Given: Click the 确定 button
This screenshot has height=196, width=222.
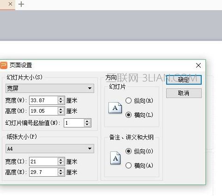Looking at the screenshot, I should click(184, 80).
